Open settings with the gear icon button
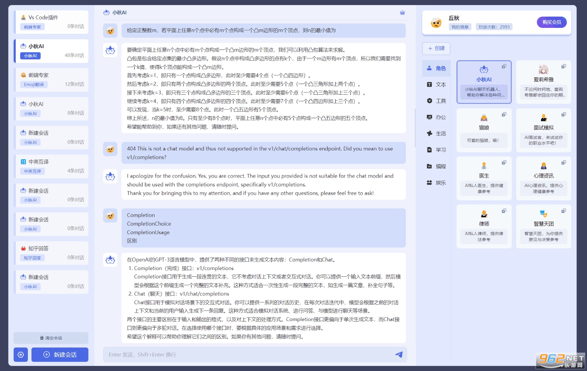The height and width of the screenshot is (371, 587). (21, 354)
